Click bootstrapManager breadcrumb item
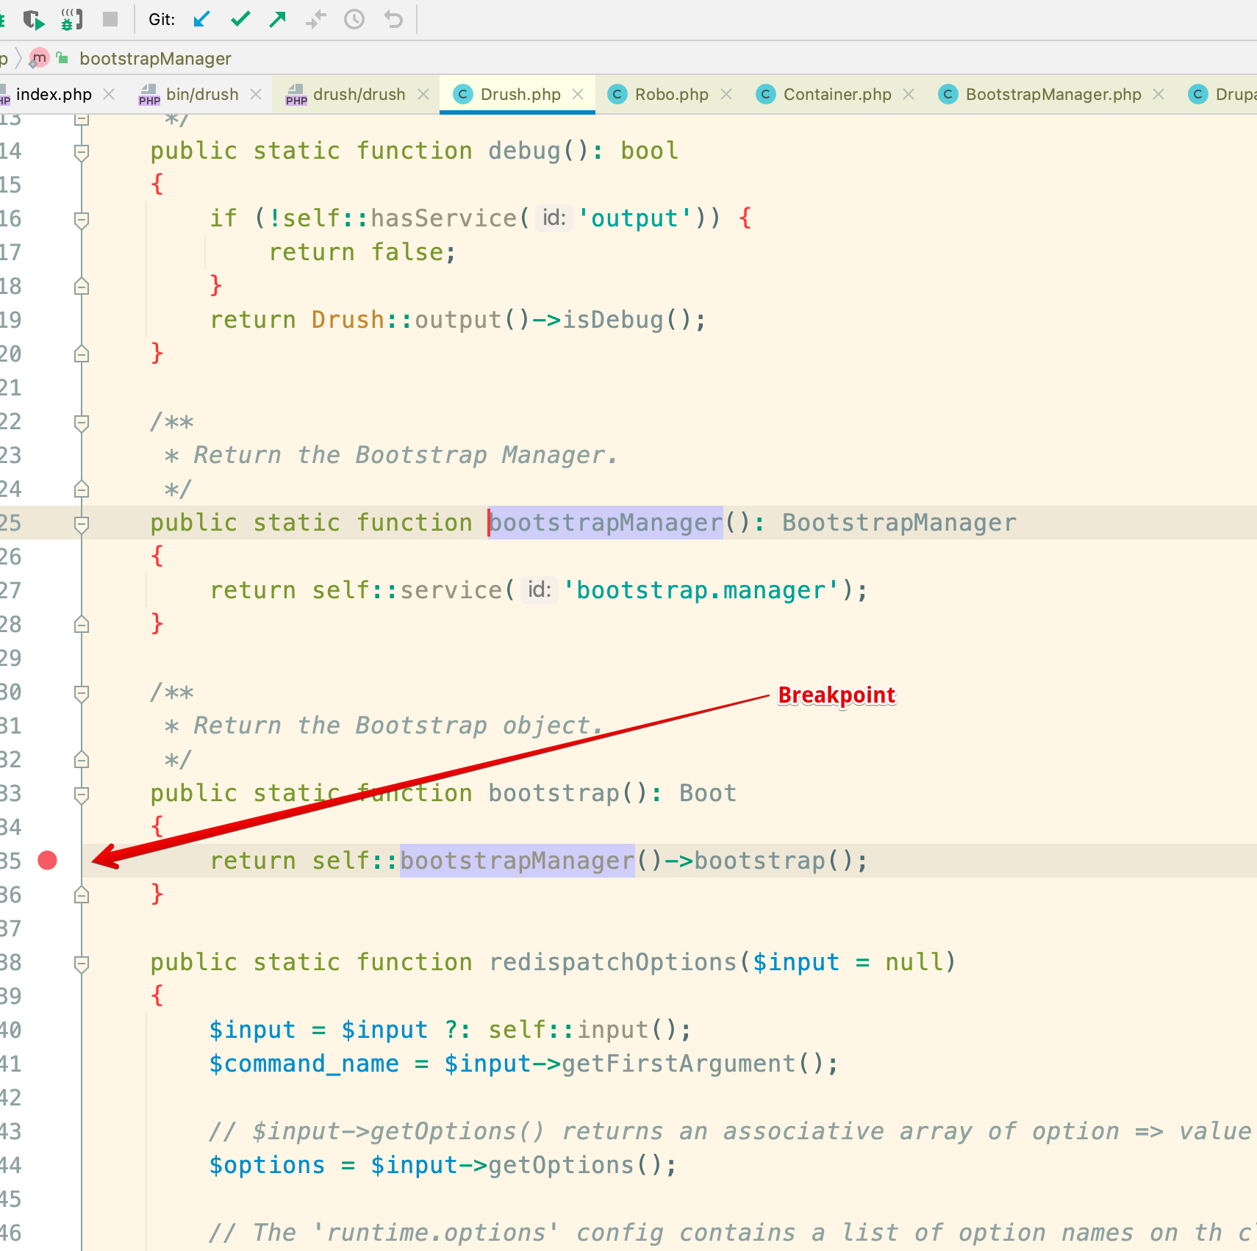Screen dimensions: 1257x1251 click(x=155, y=59)
